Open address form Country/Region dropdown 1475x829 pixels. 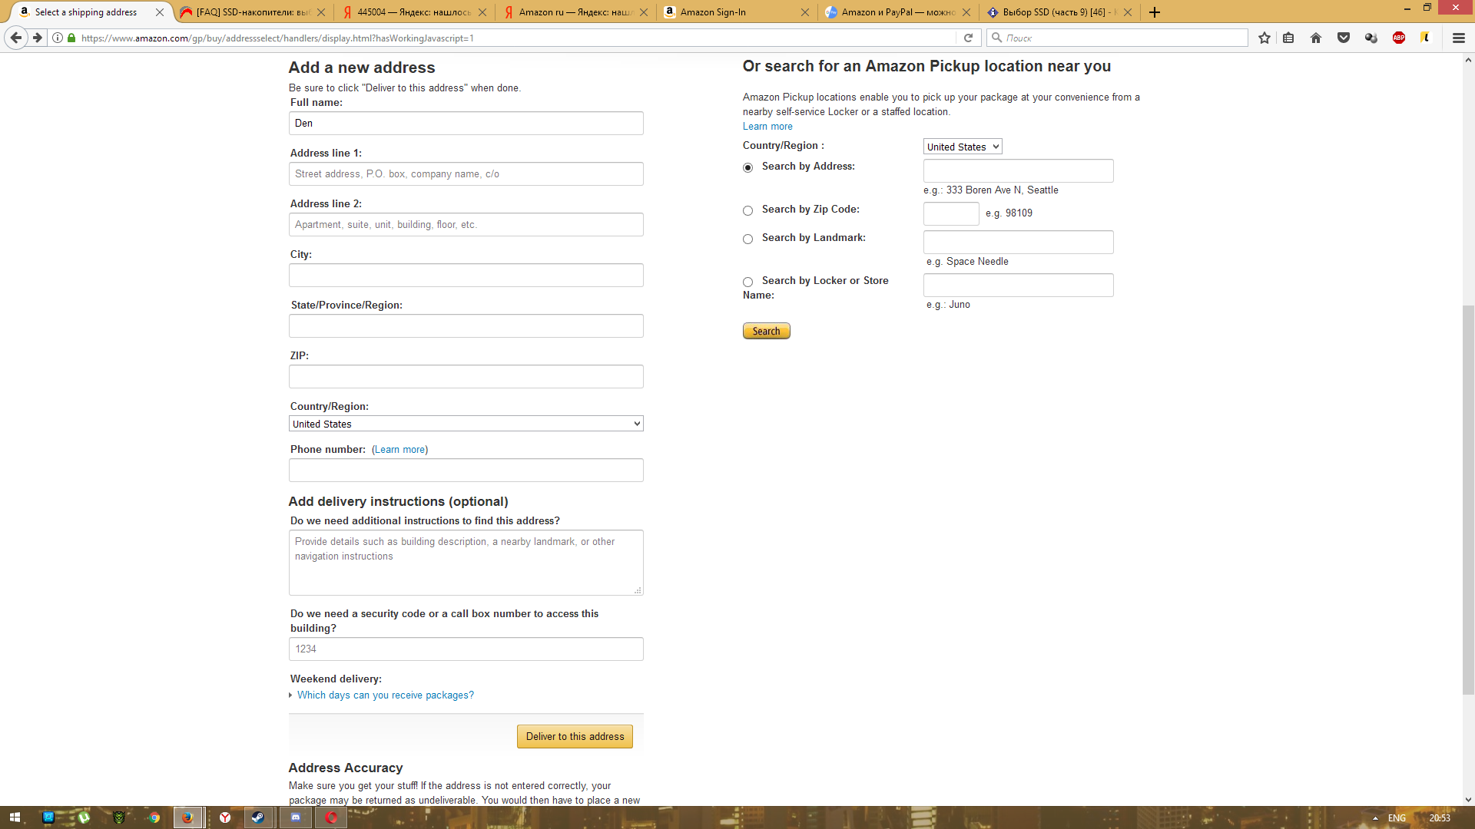(466, 424)
